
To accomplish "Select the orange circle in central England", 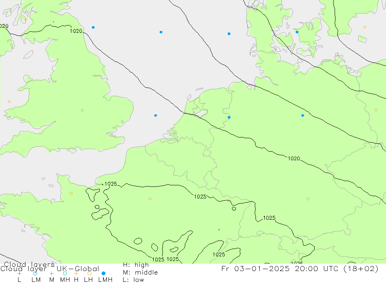I will [82, 110].
